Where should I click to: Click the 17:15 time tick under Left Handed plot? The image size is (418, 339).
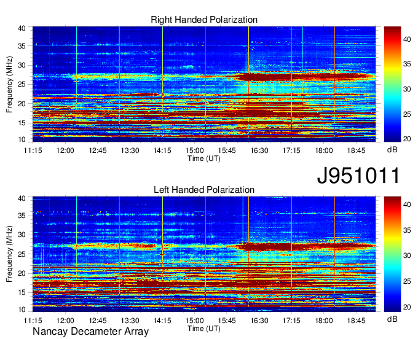[291, 321]
